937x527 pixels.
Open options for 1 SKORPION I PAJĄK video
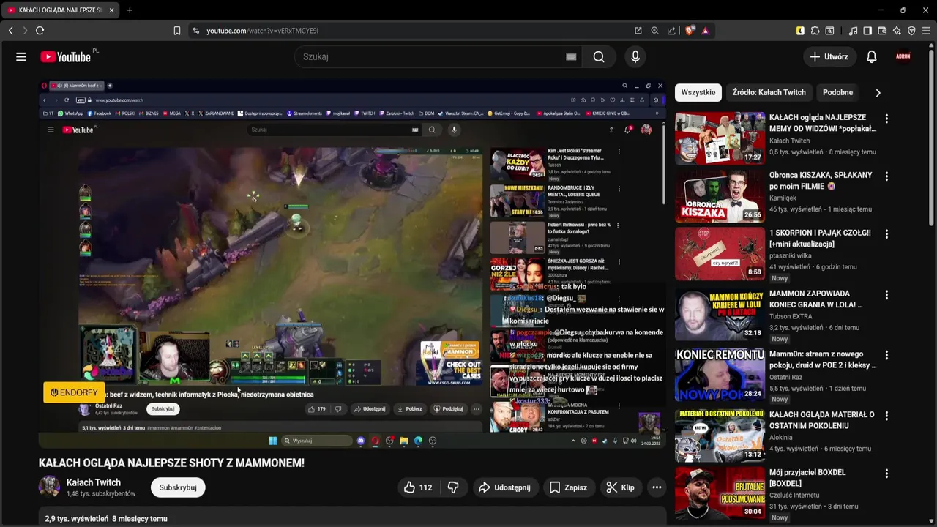tap(886, 234)
